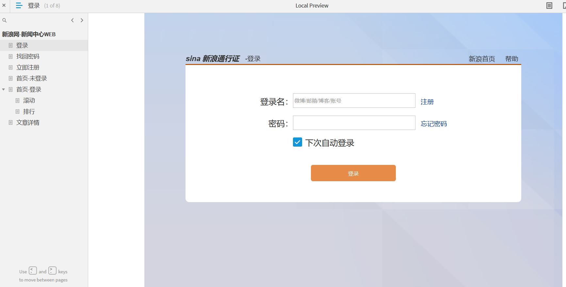Click the Local Preview title text
This screenshot has width=566, height=287.
pos(312,6)
